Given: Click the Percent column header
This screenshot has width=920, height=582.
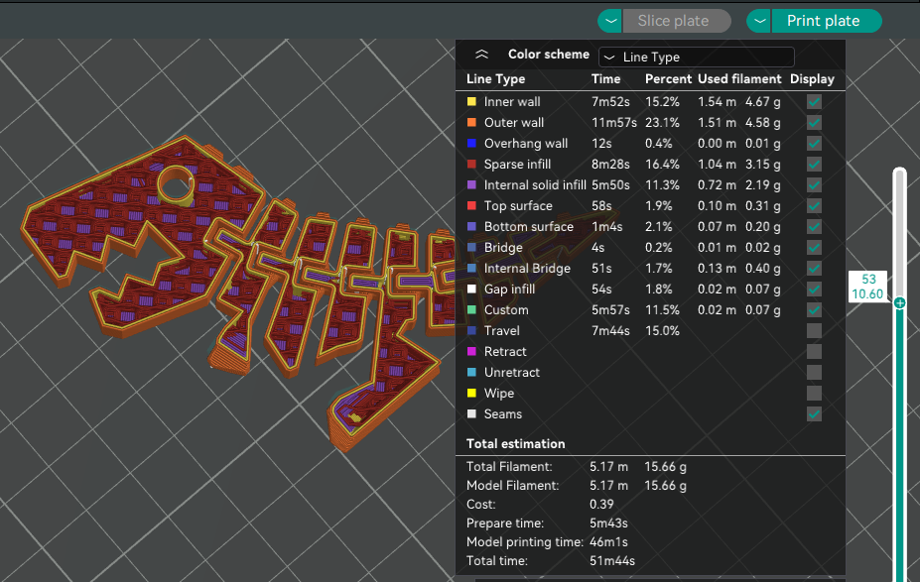Looking at the screenshot, I should (x=667, y=79).
